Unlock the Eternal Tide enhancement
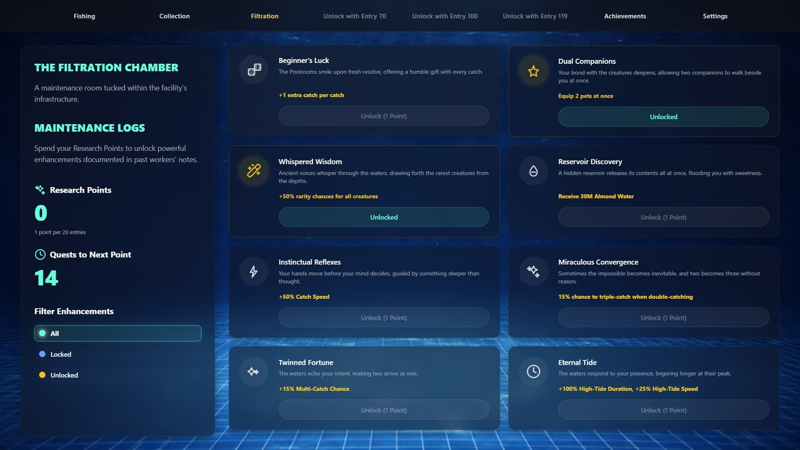 coord(663,410)
